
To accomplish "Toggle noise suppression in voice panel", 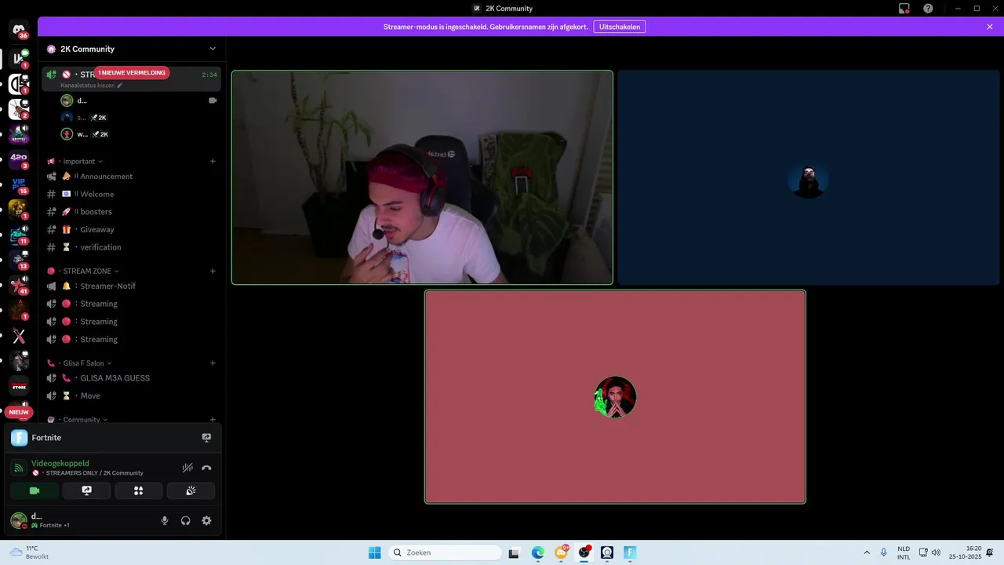I will point(187,468).
